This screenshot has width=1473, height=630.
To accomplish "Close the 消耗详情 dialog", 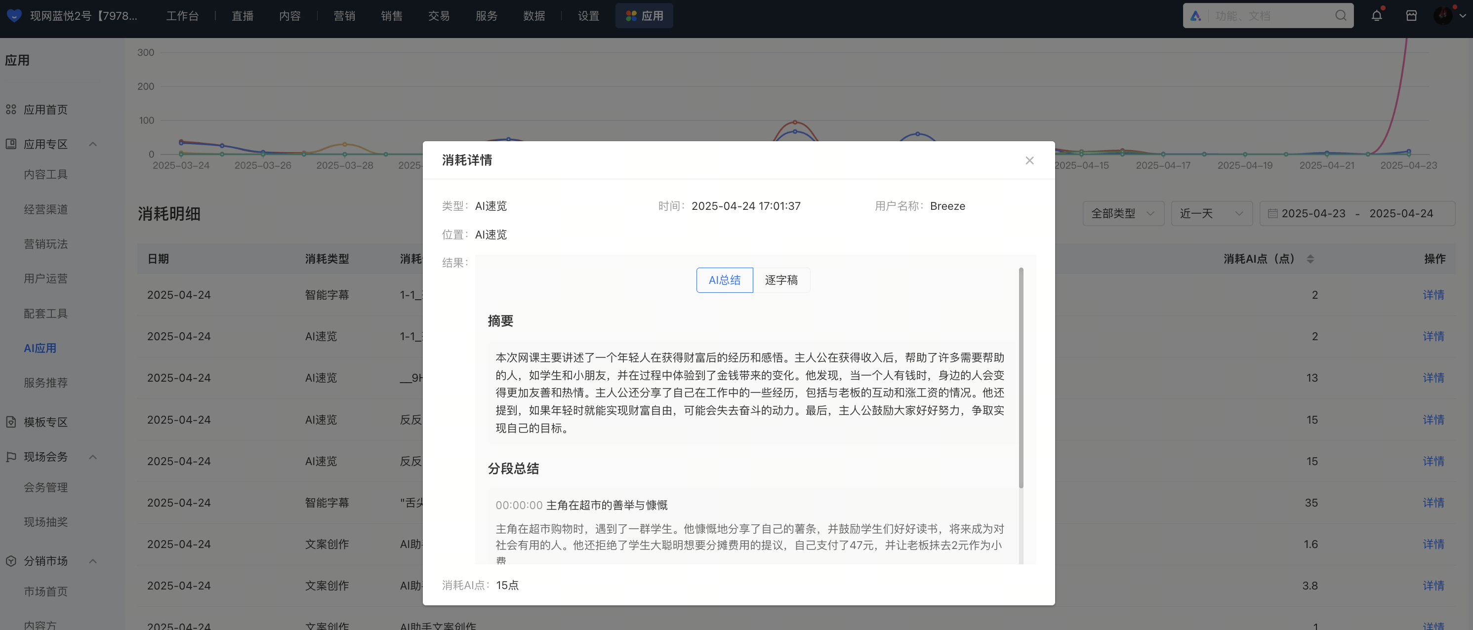I will (1029, 160).
